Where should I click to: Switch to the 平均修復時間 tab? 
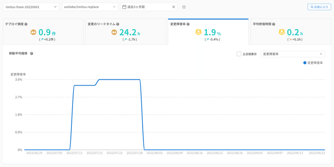(x=291, y=32)
